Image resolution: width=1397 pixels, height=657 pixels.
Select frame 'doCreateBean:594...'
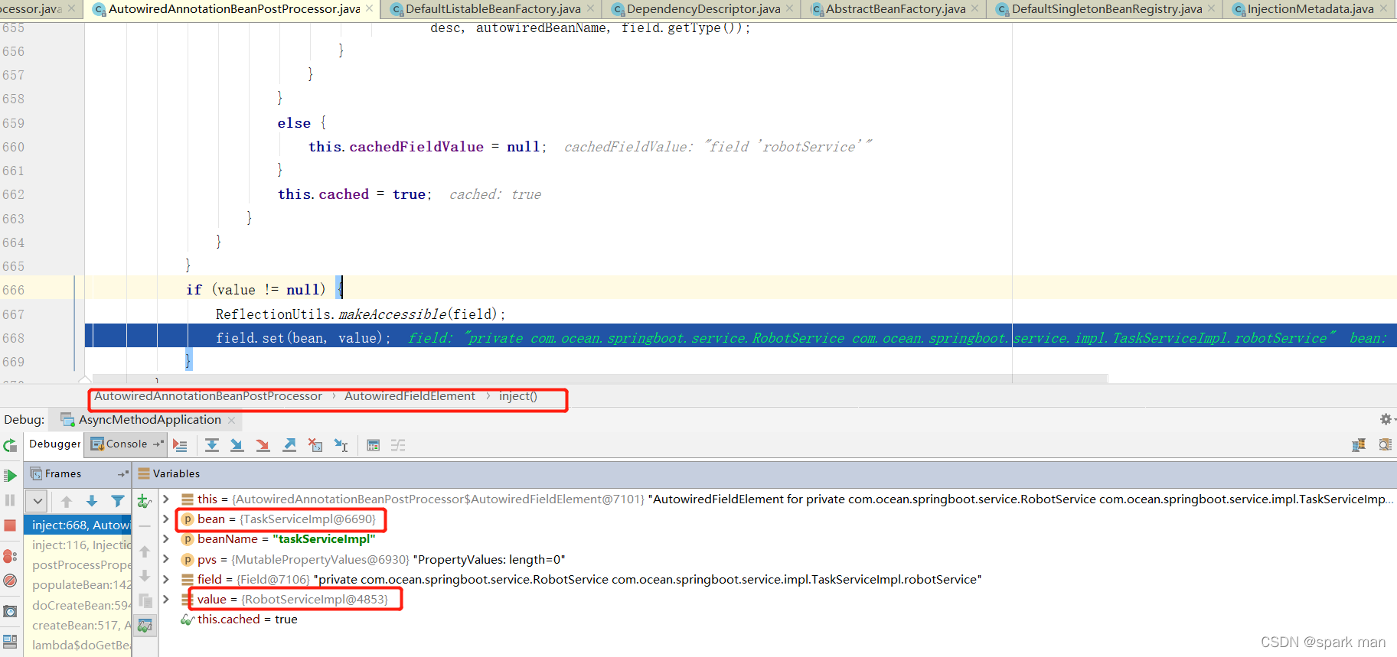(77, 605)
